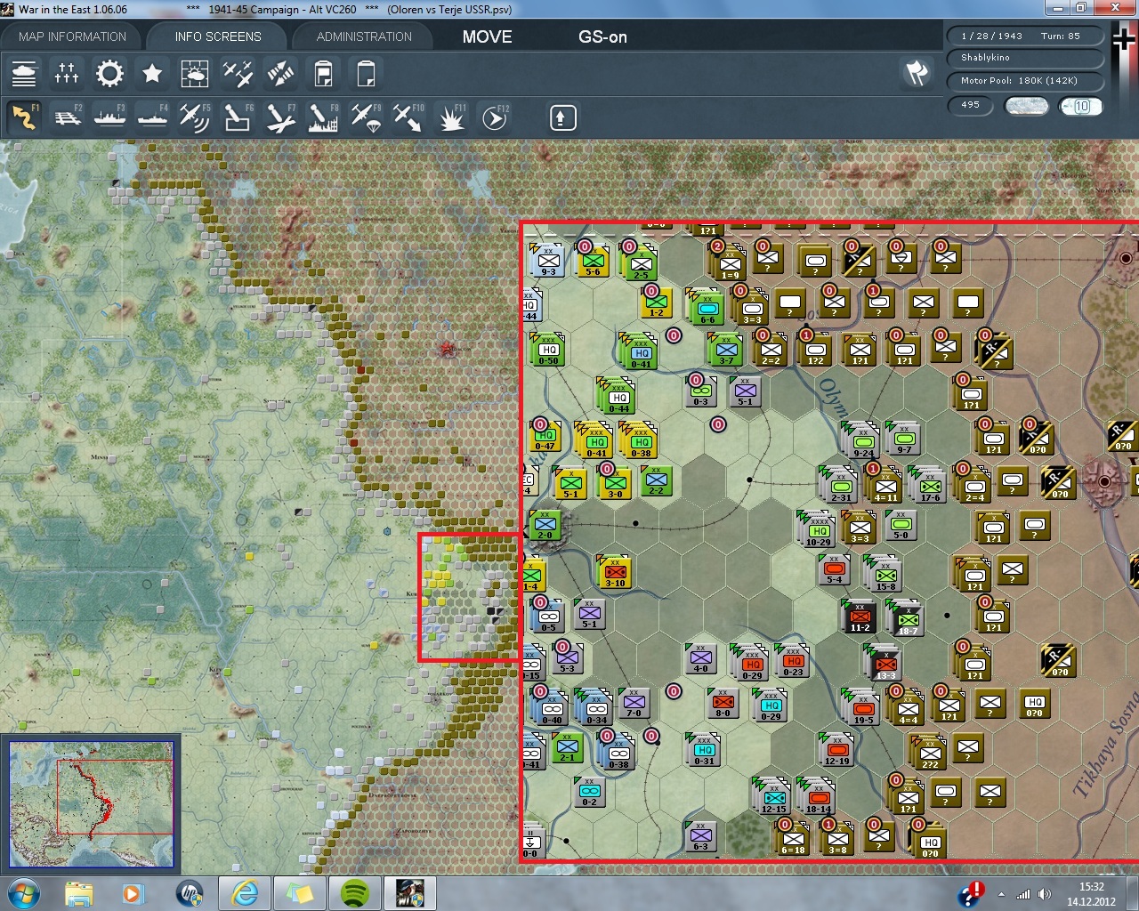This screenshot has width=1139, height=911.
Task: Select the purple unit labeled 7-0
Action: (634, 702)
